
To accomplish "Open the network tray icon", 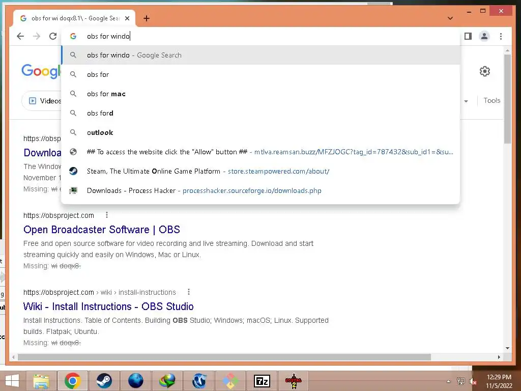I will point(461,381).
